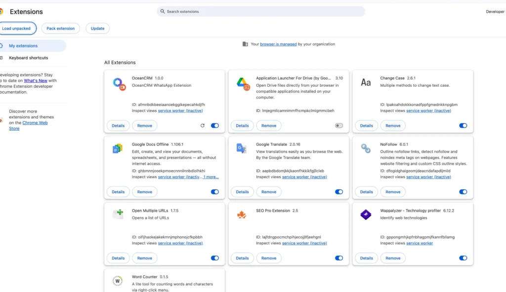Click the Search extensions field
This screenshot has width=506, height=292.
click(261, 11)
